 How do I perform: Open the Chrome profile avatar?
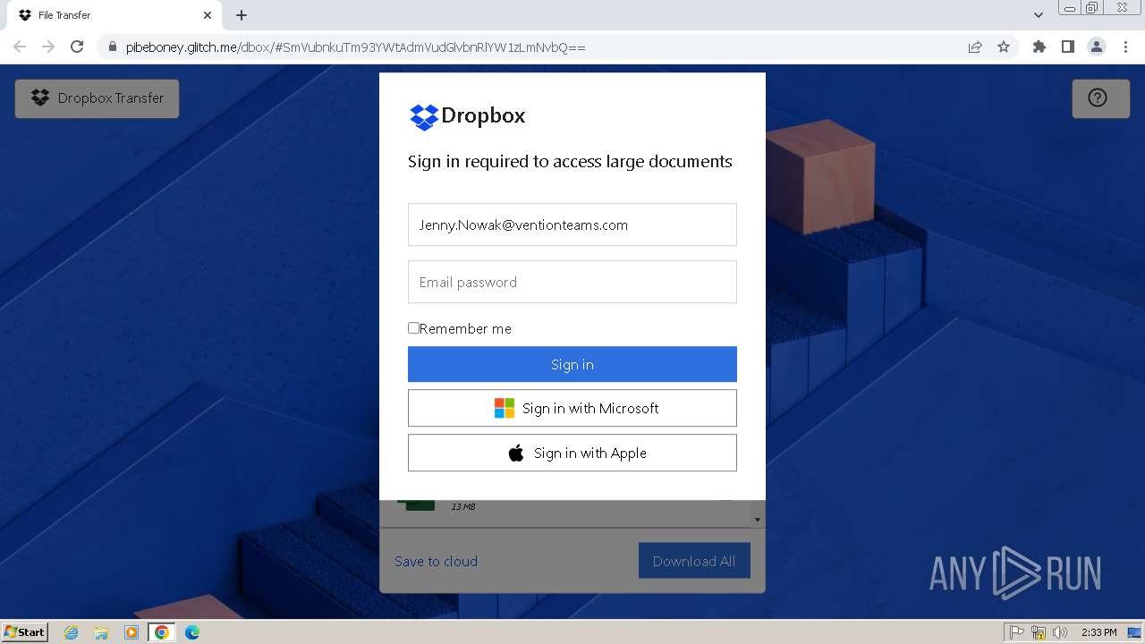1097,47
